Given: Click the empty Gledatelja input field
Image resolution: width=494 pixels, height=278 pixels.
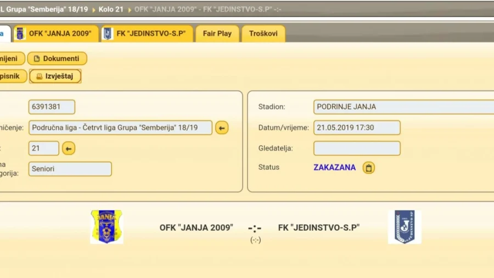Looking at the screenshot, I should click(x=357, y=148).
